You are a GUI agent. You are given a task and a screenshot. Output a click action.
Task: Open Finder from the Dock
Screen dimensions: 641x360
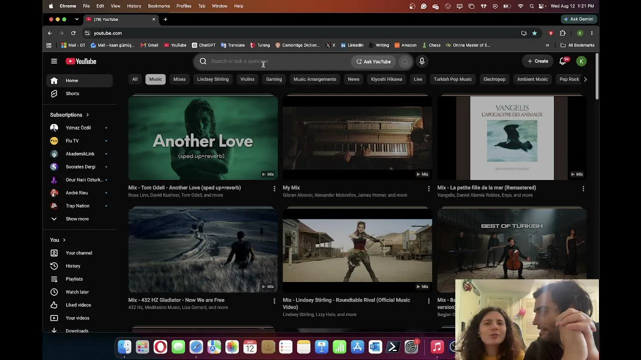point(124,346)
